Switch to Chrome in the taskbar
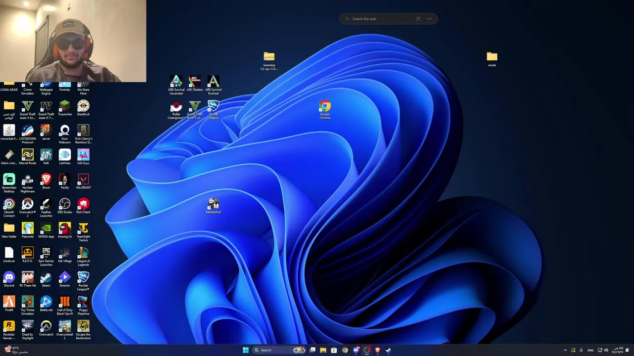This screenshot has width=634, height=356. [345, 350]
